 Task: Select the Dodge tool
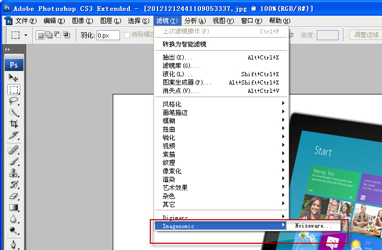(14, 230)
